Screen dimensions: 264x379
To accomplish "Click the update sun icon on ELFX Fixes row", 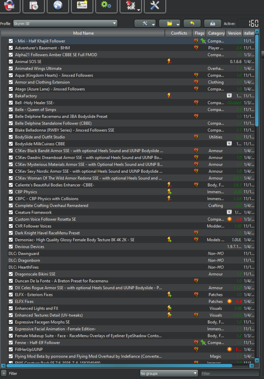I will click(229, 301).
